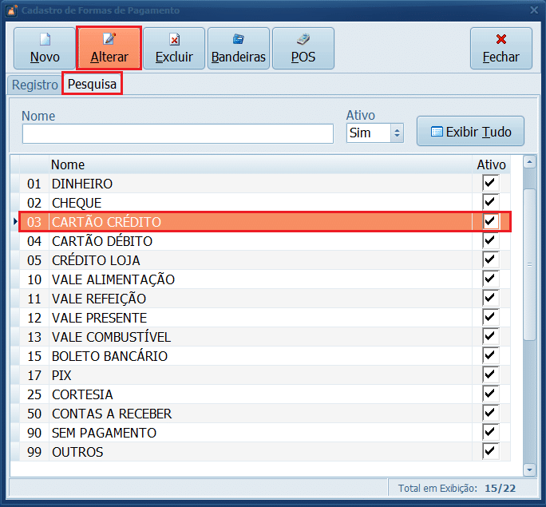Click scrollbar down arrow in list
Viewport: 546px width, 507px height.
529,470
